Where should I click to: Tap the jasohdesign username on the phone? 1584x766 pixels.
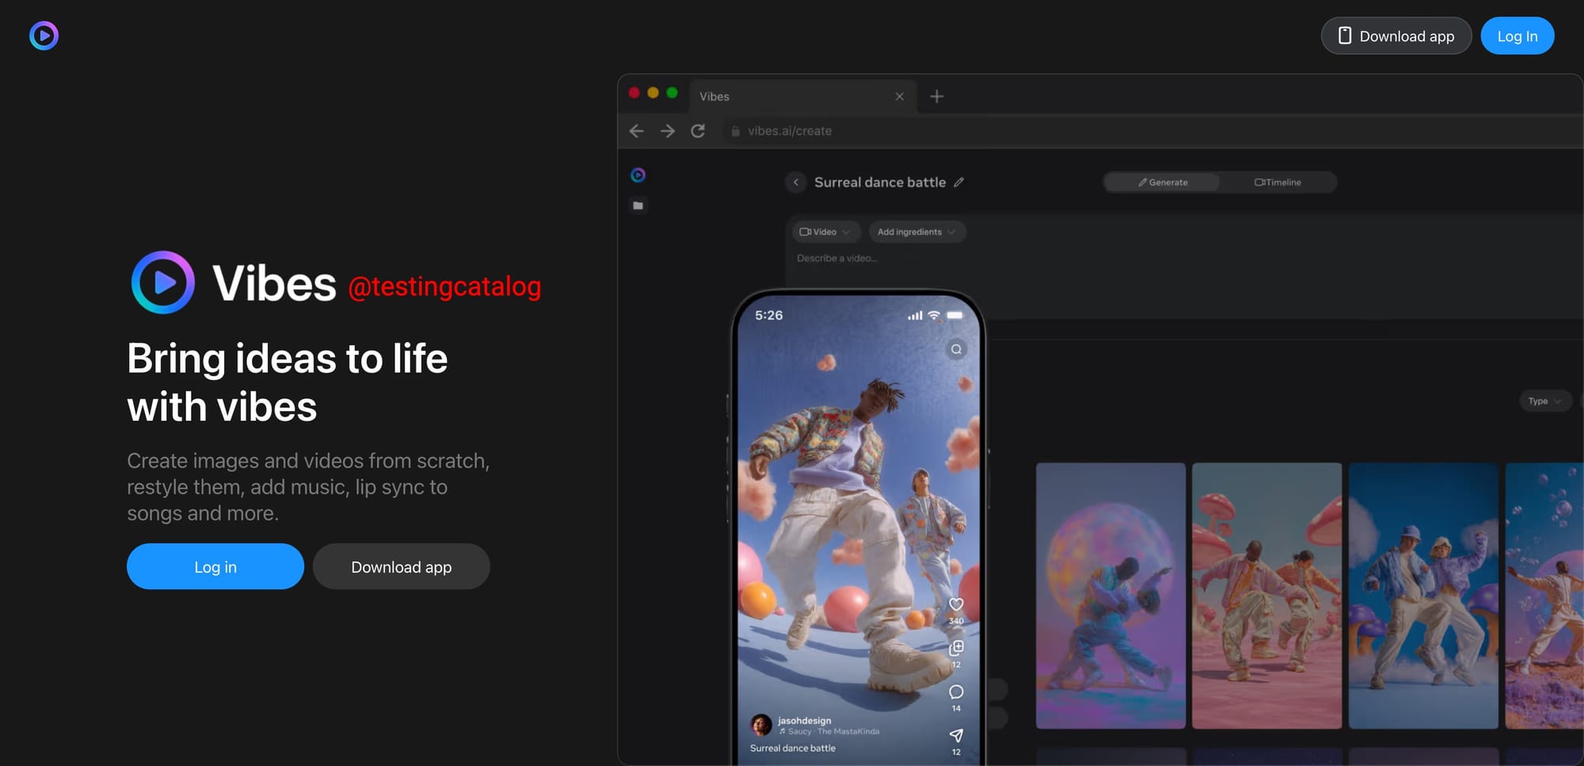click(805, 720)
